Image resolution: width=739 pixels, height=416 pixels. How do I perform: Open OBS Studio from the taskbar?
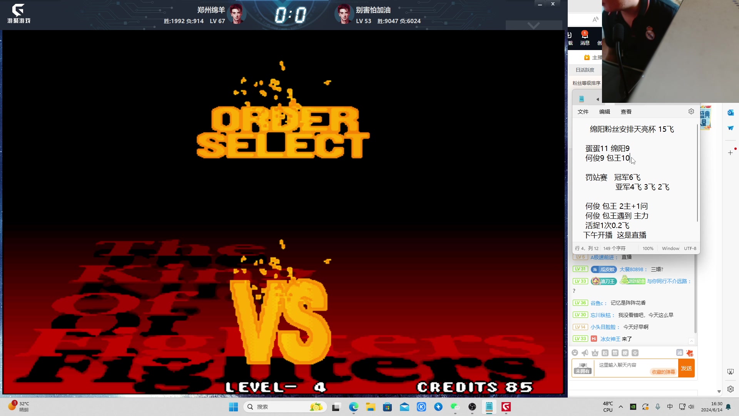(472, 407)
